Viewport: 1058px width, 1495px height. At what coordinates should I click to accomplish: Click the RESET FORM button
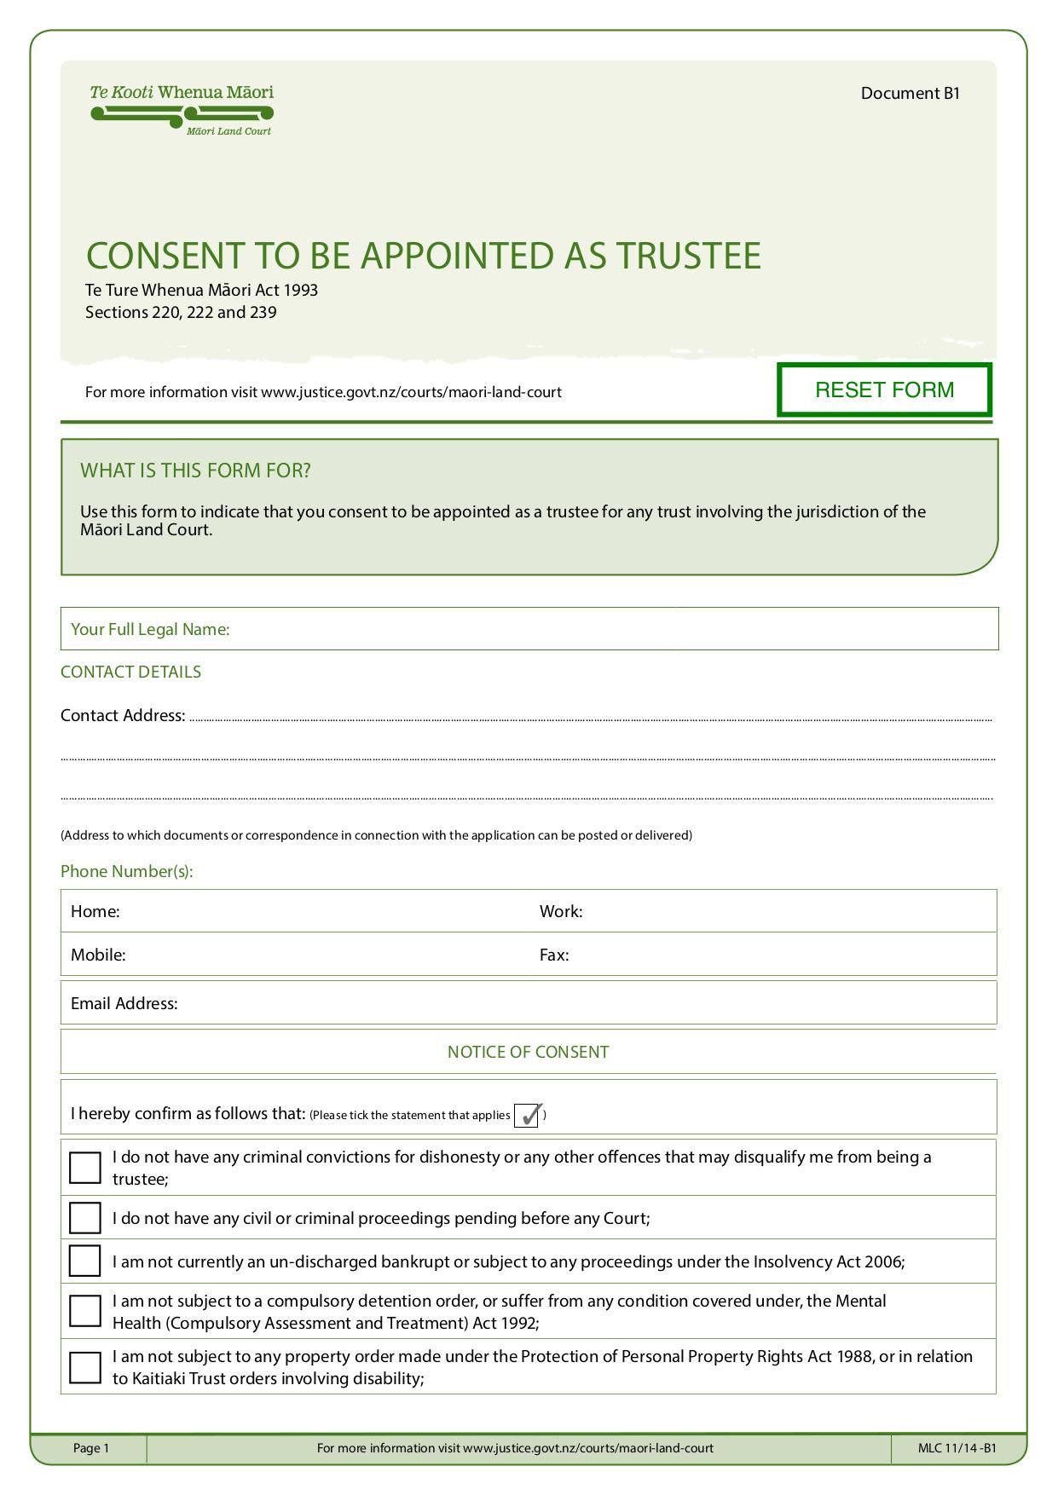point(884,390)
